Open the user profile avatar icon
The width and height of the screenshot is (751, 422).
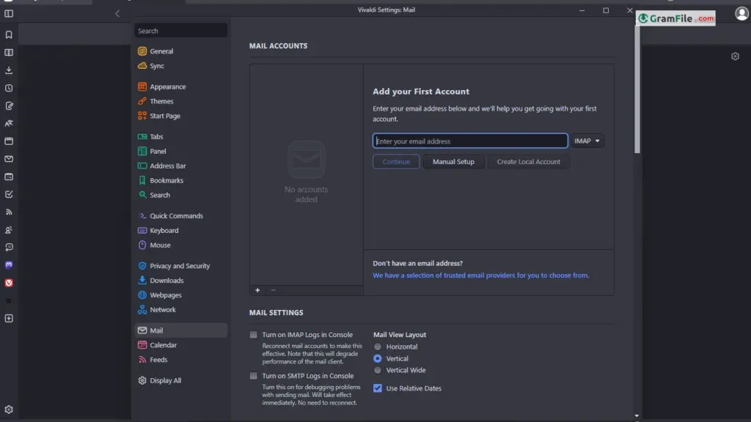pos(742,13)
